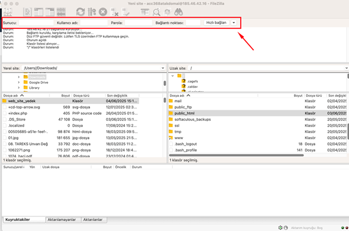Click the Kullanıcı adı input field
This screenshot has height=231, width=349.
pos(94,23)
